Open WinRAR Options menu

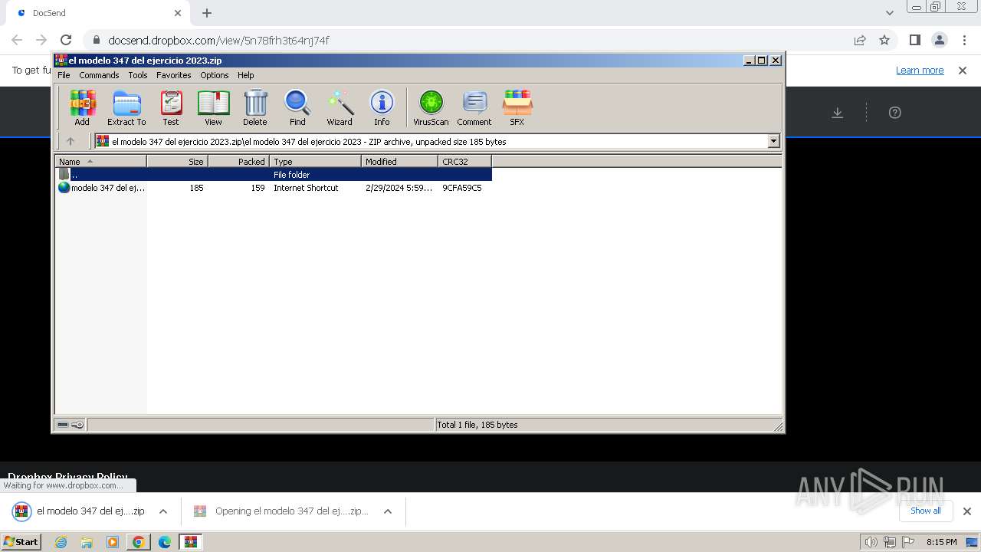[x=215, y=75]
